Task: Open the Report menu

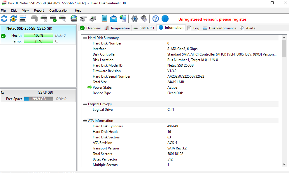Action: point(39,10)
